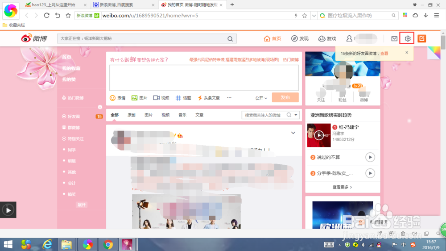
Task: Open 我的赞 in left sidebar
Action: (69, 79)
